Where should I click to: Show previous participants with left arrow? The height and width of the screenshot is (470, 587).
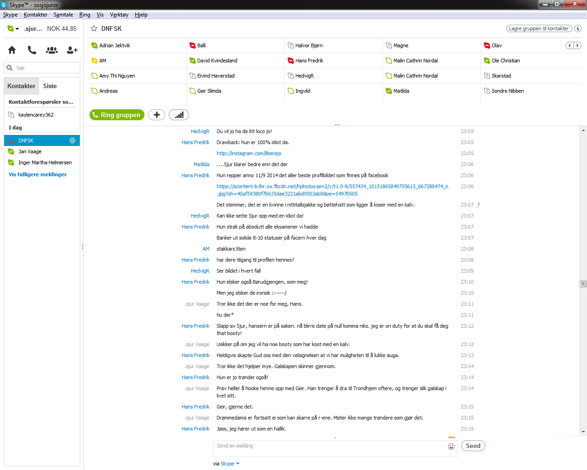[570, 45]
